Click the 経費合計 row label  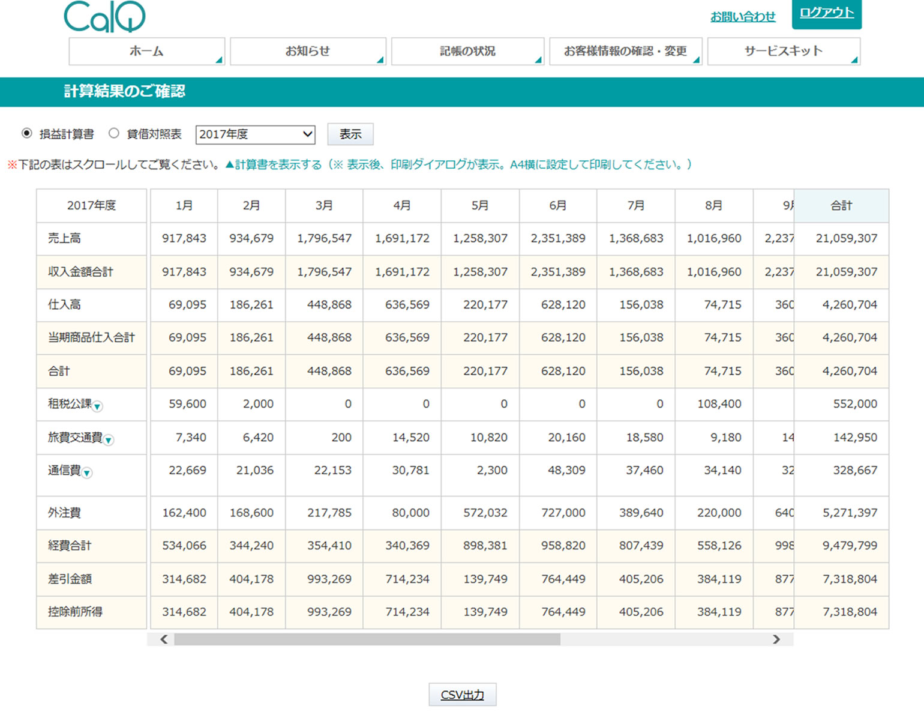[70, 546]
